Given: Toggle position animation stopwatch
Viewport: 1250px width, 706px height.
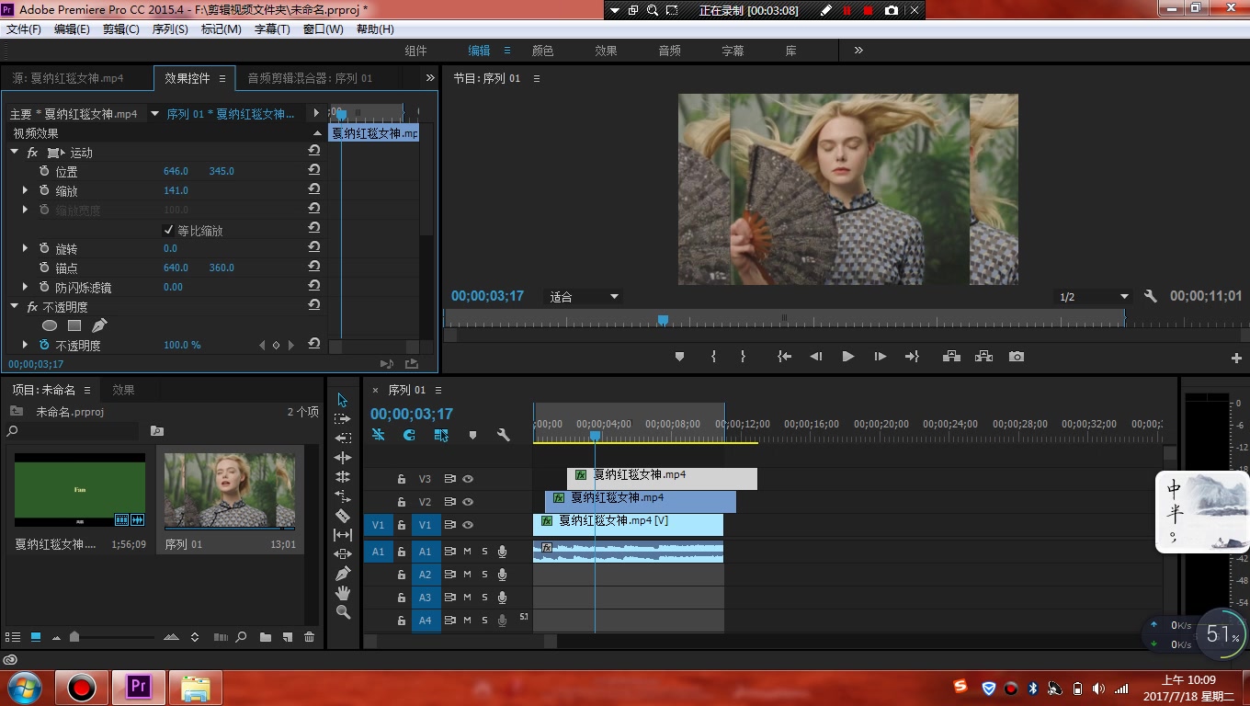Looking at the screenshot, I should [x=44, y=171].
